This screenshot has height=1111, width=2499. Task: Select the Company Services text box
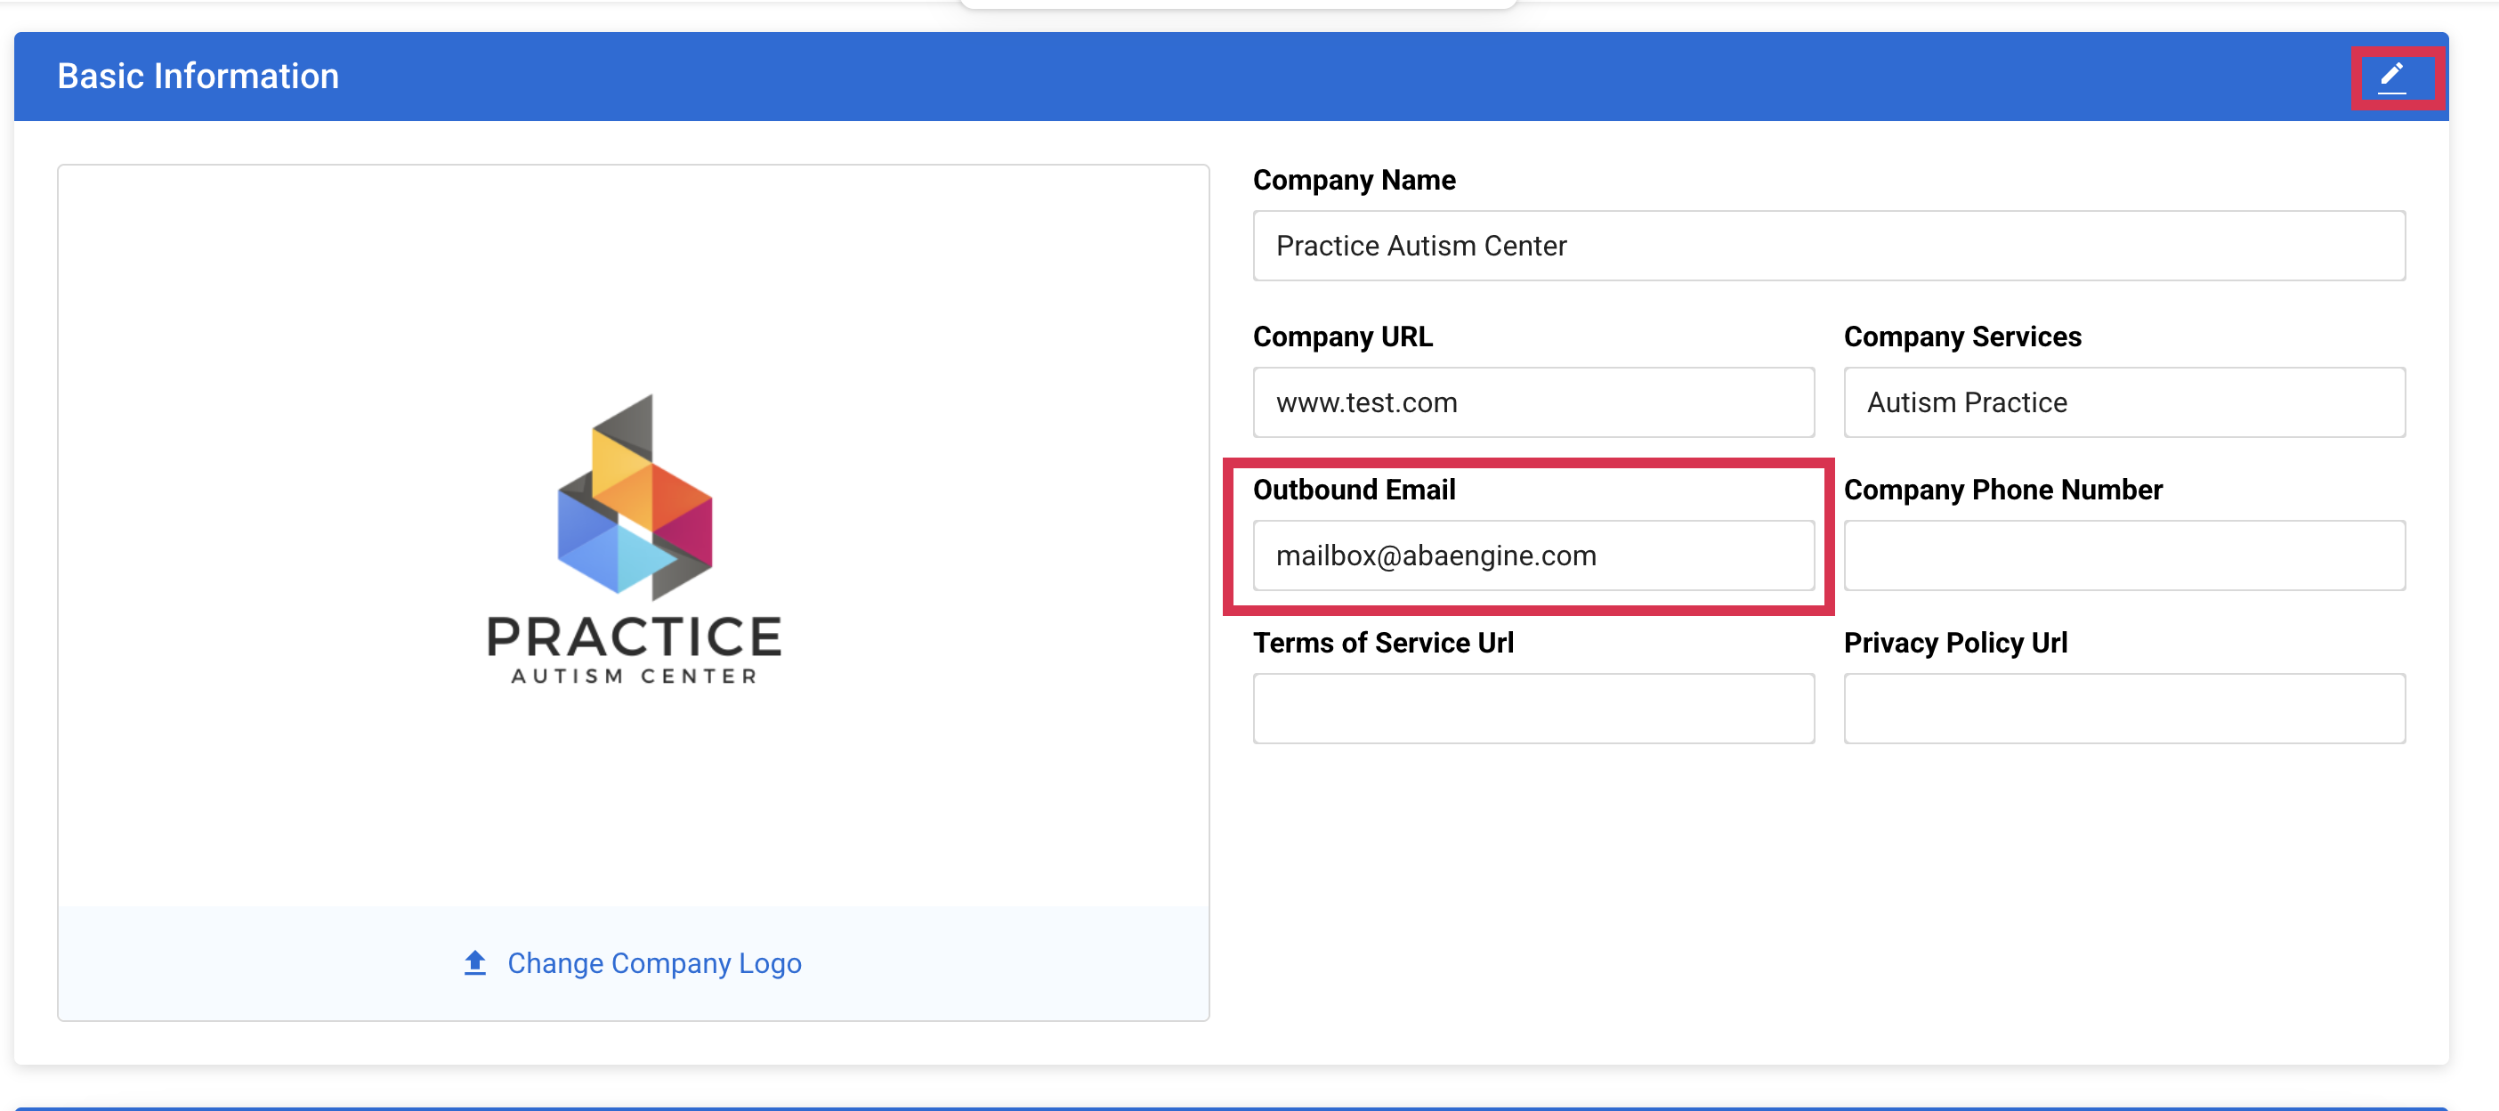tap(2123, 401)
